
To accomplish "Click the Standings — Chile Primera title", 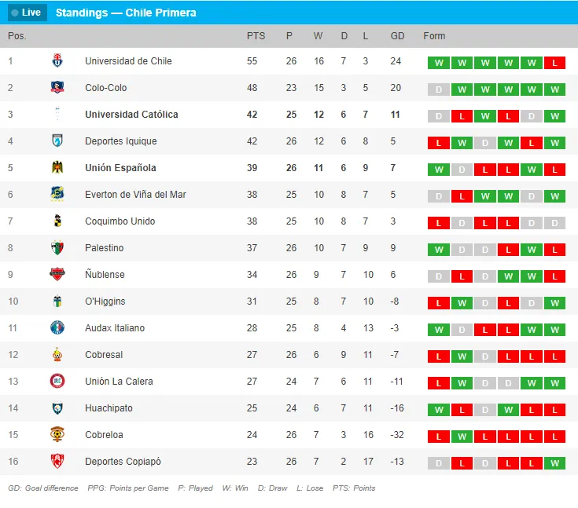I will [126, 13].
